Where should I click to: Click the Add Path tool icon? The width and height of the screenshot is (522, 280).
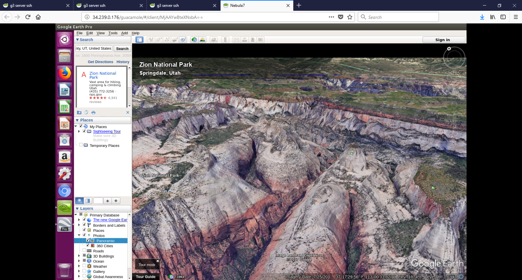(x=167, y=40)
